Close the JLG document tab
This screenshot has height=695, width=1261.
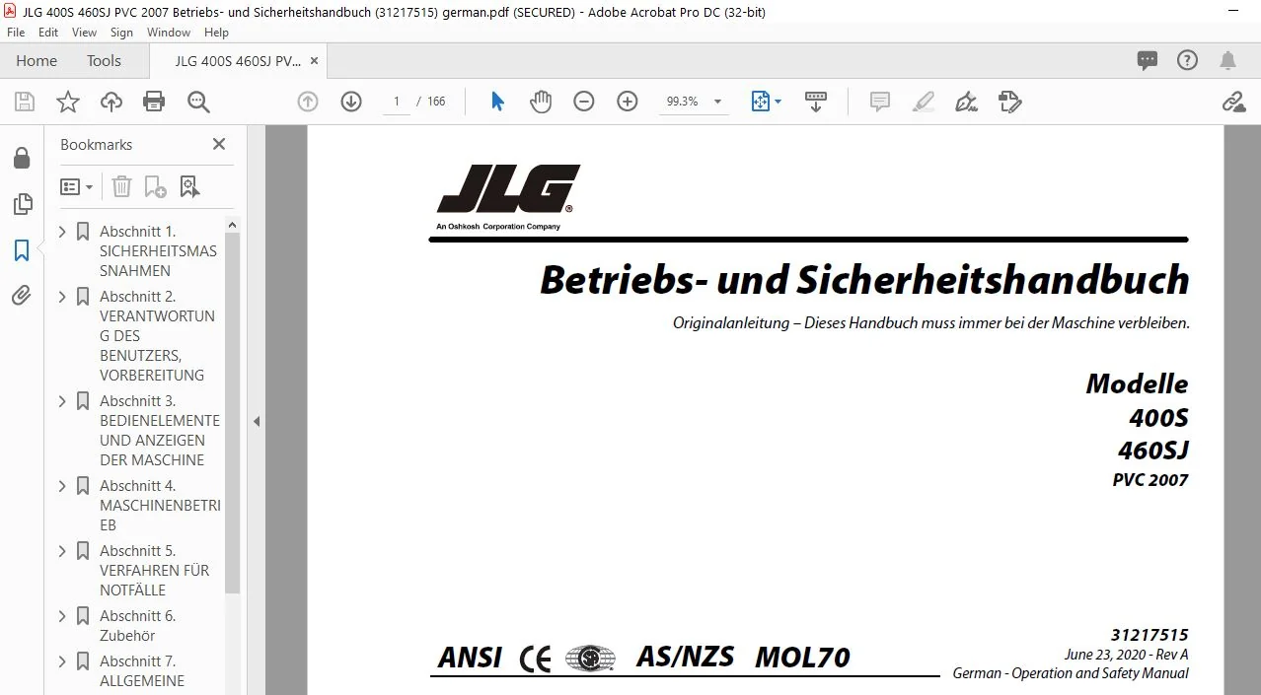pyautogui.click(x=314, y=61)
